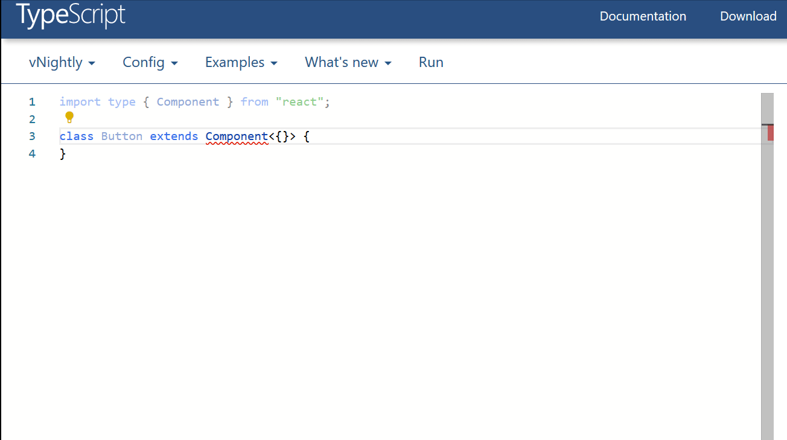Click line number 1 in the gutter

32,102
